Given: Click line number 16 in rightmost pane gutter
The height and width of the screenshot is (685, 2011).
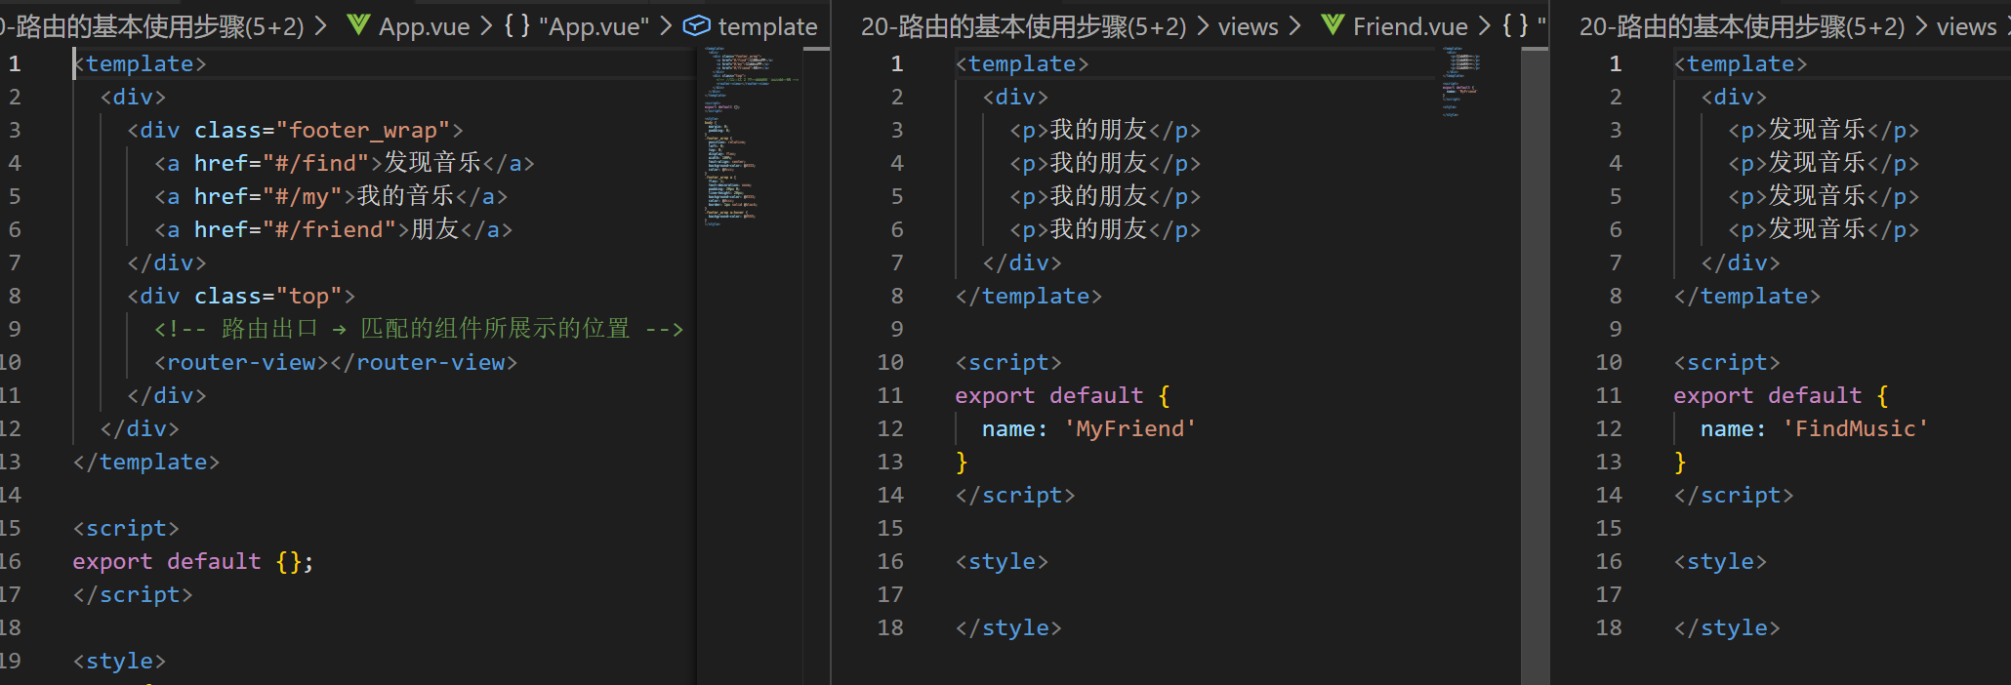Looking at the screenshot, I should pos(1609,561).
